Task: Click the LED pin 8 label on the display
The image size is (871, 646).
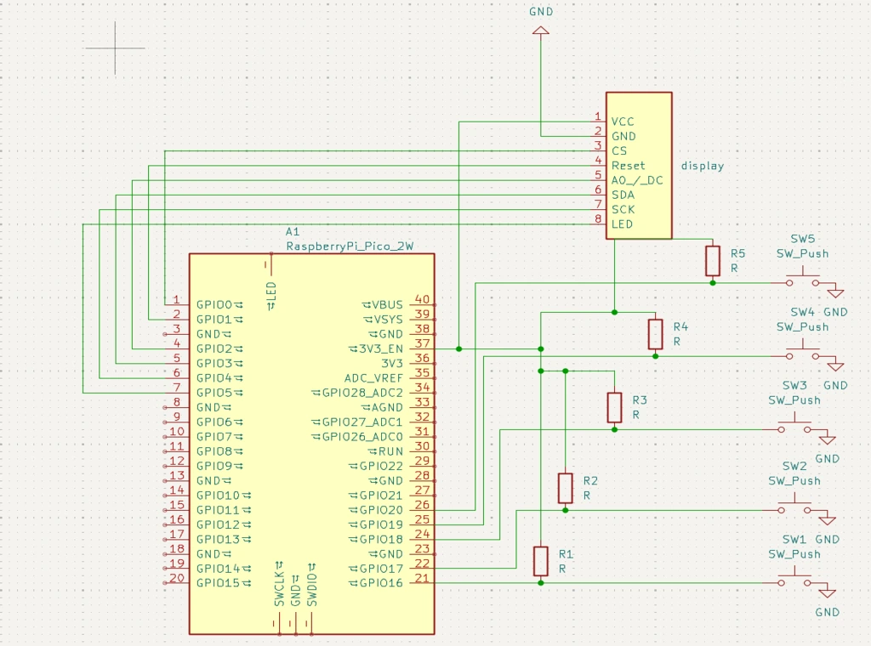Action: pos(622,224)
